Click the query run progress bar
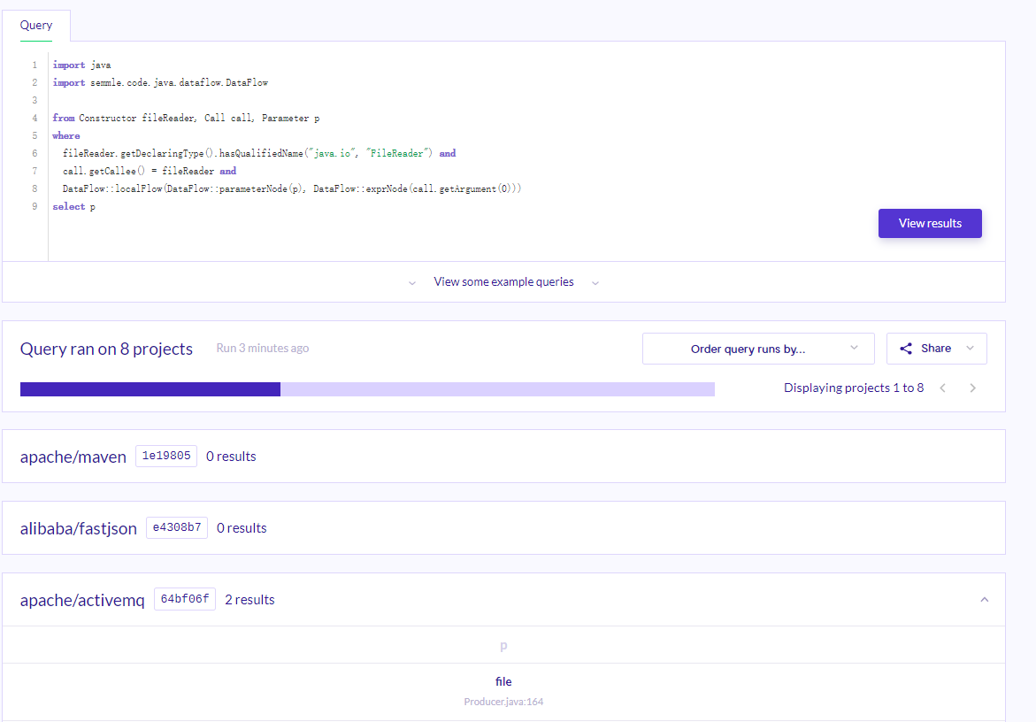 click(367, 389)
